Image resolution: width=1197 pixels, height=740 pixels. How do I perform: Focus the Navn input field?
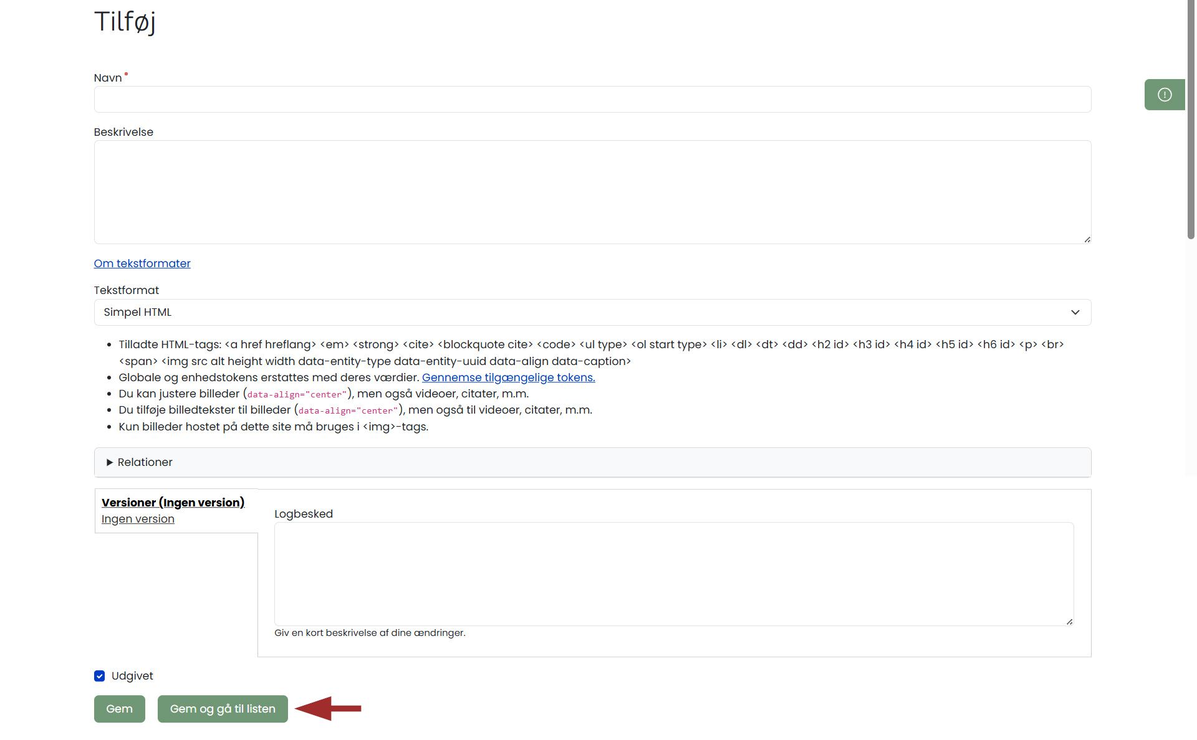592,100
